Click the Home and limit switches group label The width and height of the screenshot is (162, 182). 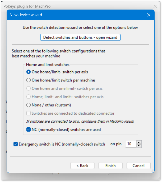(48, 64)
